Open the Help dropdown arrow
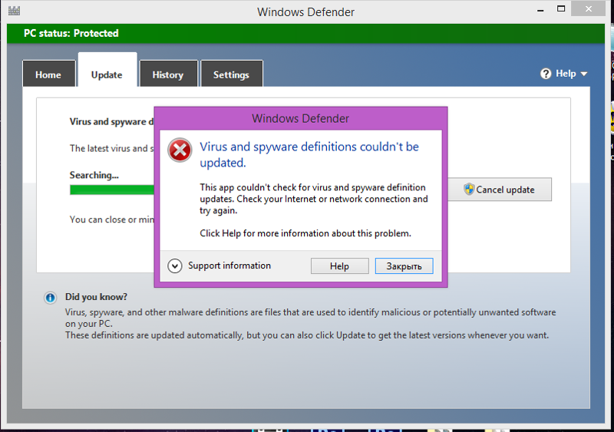 (584, 74)
